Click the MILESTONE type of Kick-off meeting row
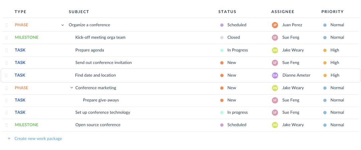 (26, 38)
